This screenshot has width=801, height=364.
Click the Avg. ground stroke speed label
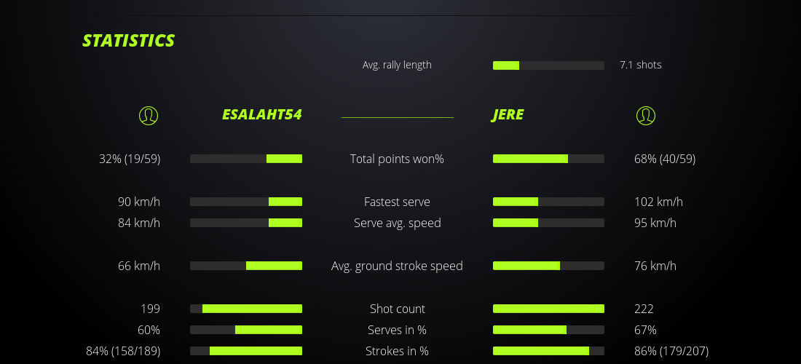tap(397, 266)
